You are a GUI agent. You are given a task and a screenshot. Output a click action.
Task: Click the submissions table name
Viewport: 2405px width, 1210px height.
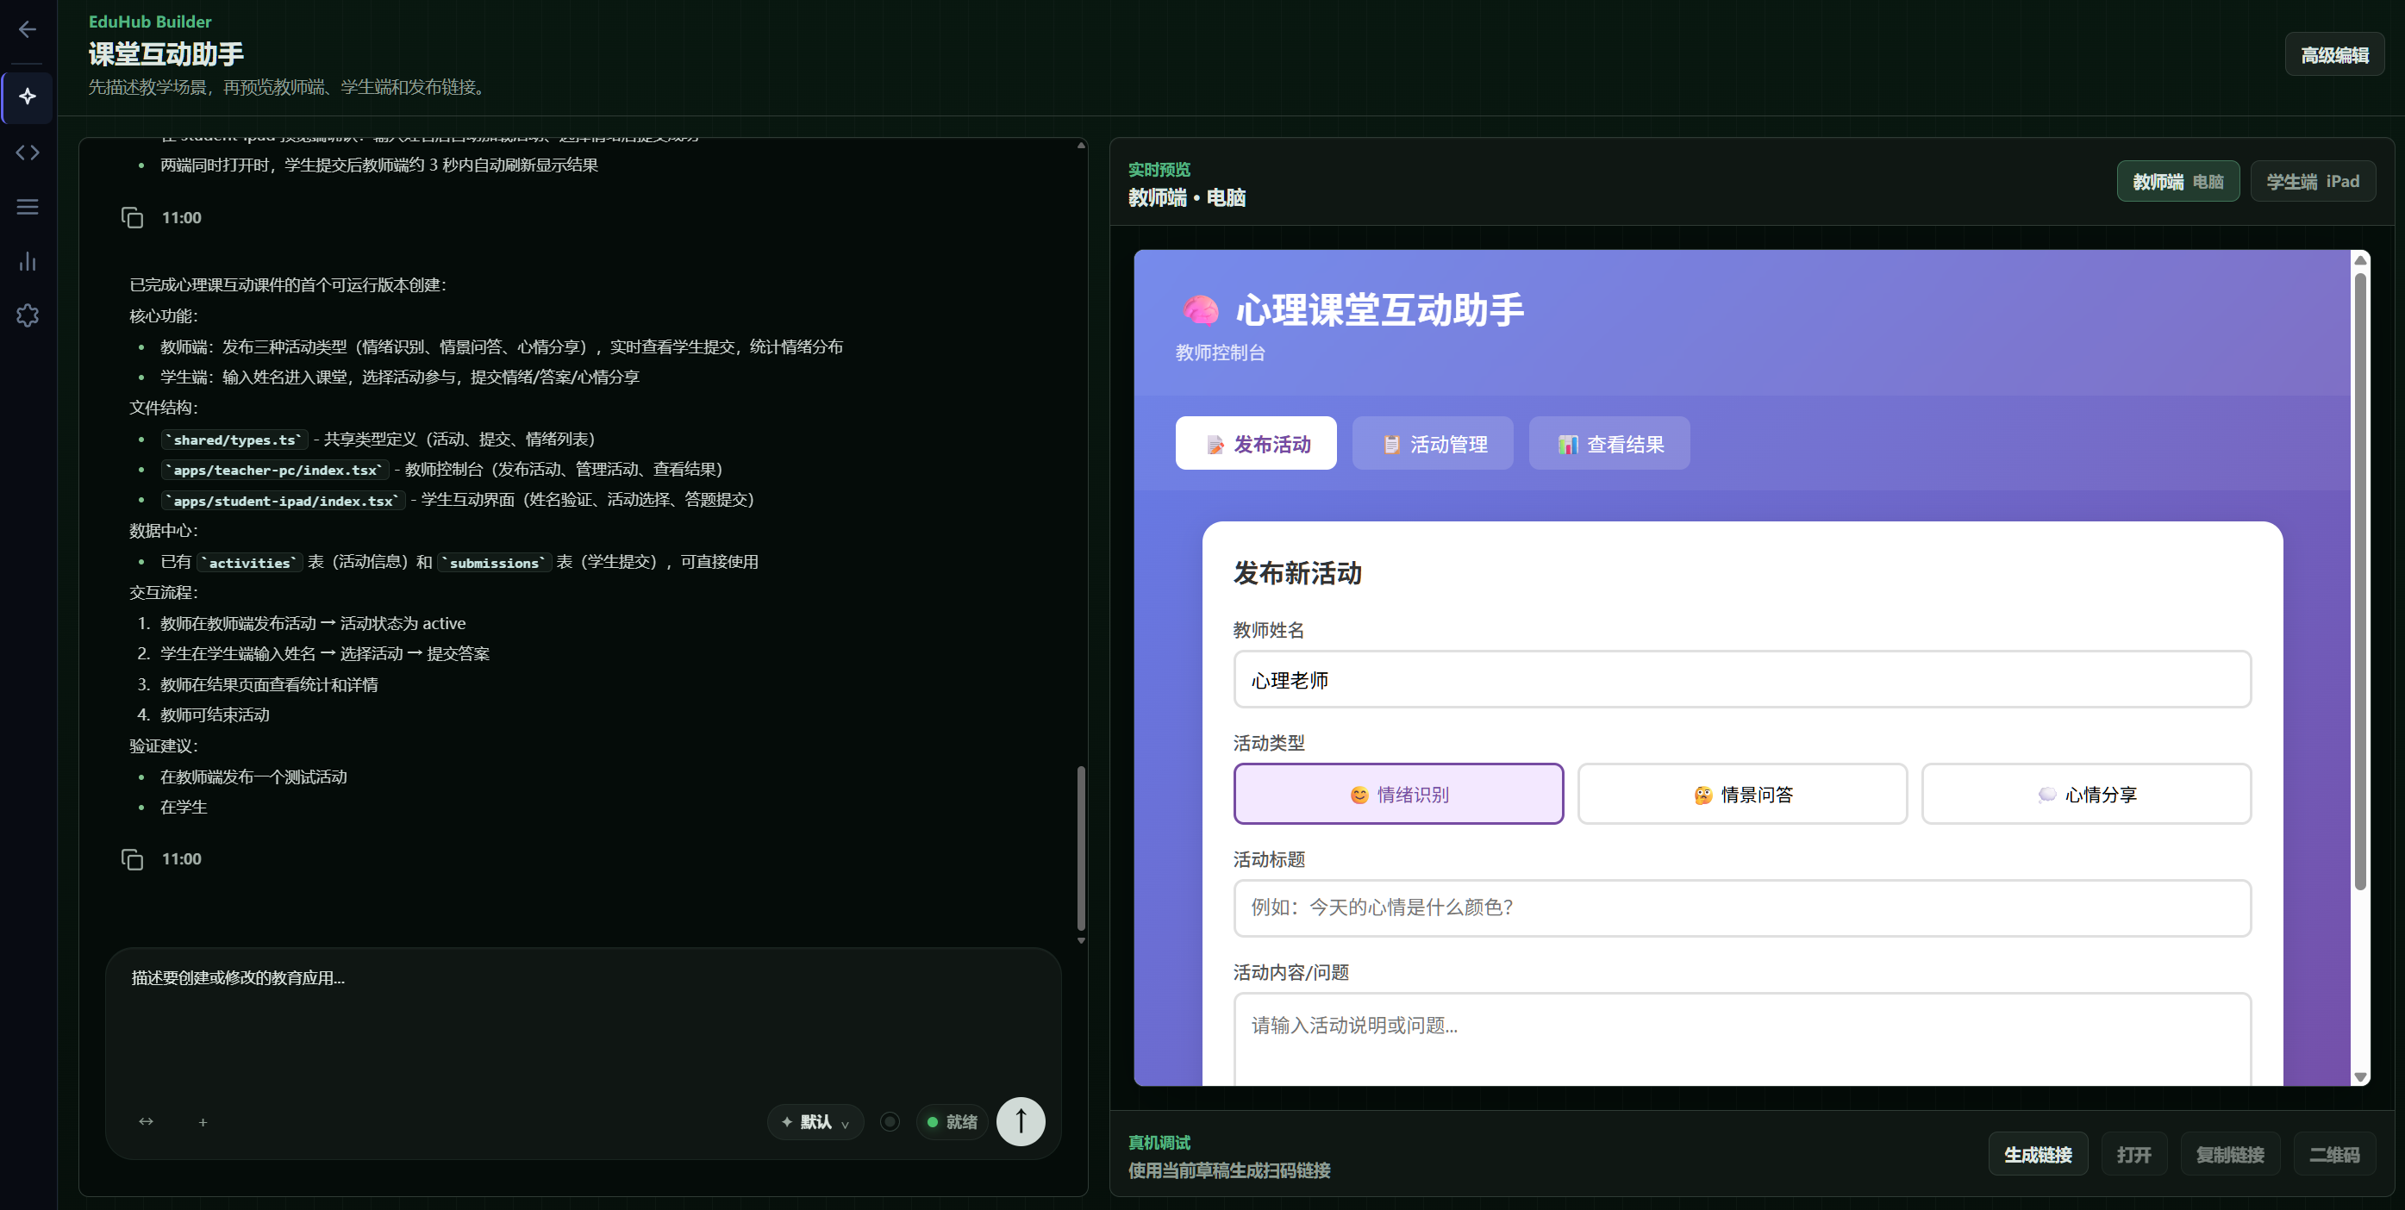pyautogui.click(x=494, y=563)
